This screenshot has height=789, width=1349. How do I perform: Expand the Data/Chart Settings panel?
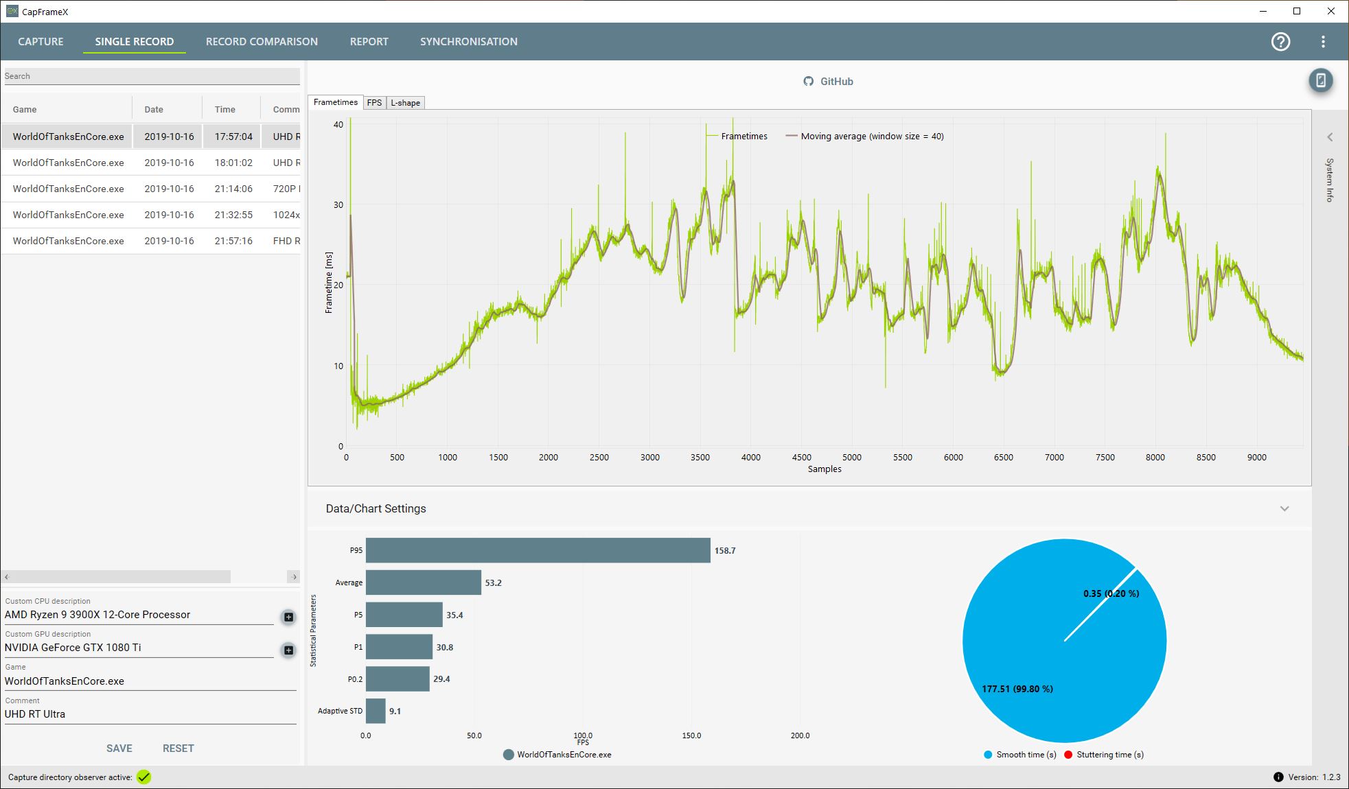pyautogui.click(x=1284, y=508)
